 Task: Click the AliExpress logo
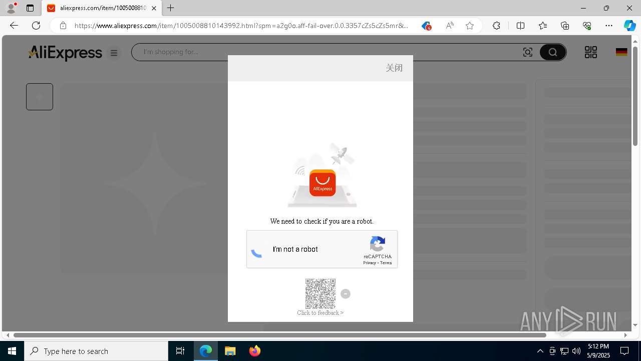(65, 53)
